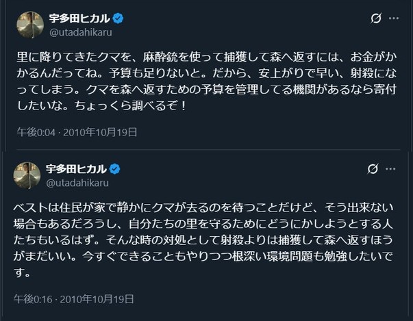The image size is (413, 321).
Task: Open Grok actions on the 午後0:04 tweet
Action: pyautogui.click(x=375, y=18)
